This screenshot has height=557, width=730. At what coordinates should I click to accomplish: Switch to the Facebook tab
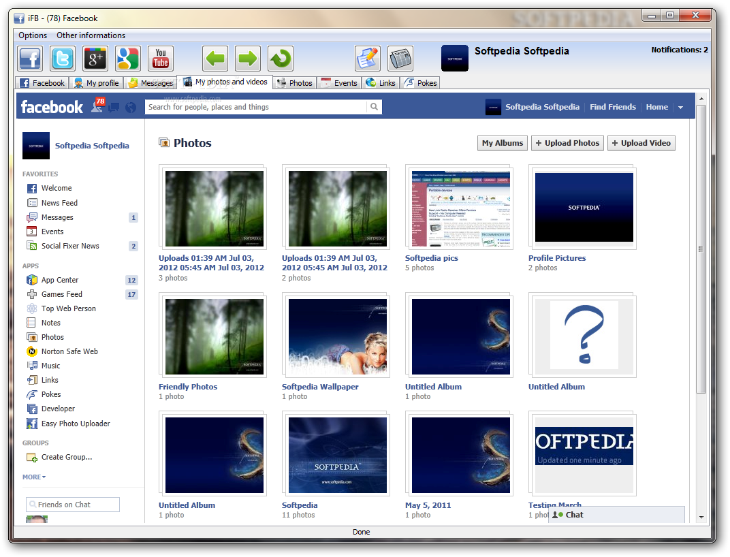pos(42,83)
